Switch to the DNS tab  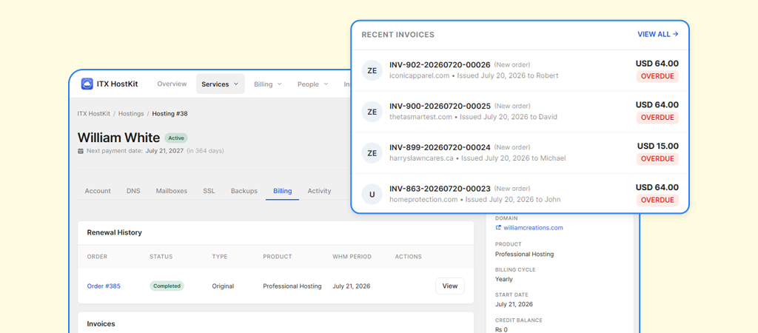133,191
